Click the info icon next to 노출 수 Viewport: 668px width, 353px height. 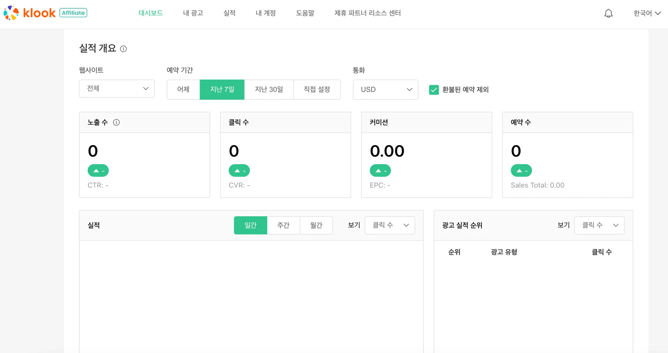pos(117,122)
